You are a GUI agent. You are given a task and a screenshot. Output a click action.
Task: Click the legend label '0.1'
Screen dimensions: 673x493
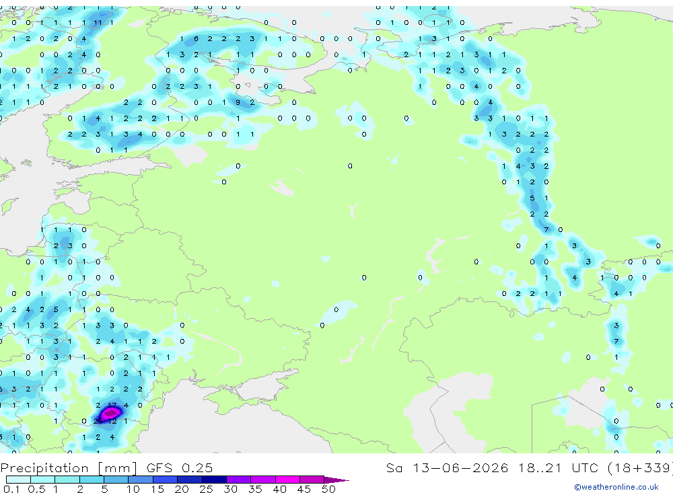pyautogui.click(x=11, y=489)
